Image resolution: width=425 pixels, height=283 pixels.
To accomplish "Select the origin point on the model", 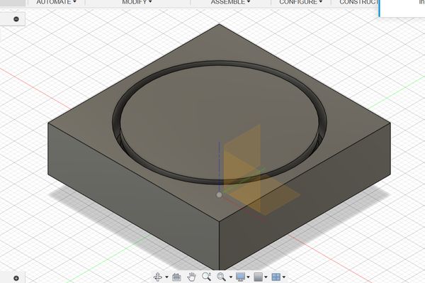I will 220,195.
